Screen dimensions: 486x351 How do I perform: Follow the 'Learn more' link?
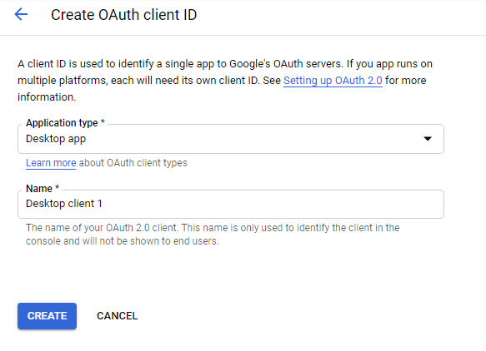click(x=51, y=163)
